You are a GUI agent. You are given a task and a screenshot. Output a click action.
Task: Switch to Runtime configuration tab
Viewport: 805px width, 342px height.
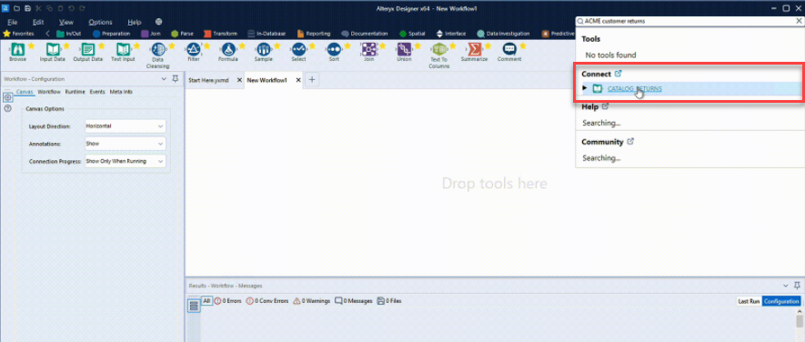click(75, 92)
